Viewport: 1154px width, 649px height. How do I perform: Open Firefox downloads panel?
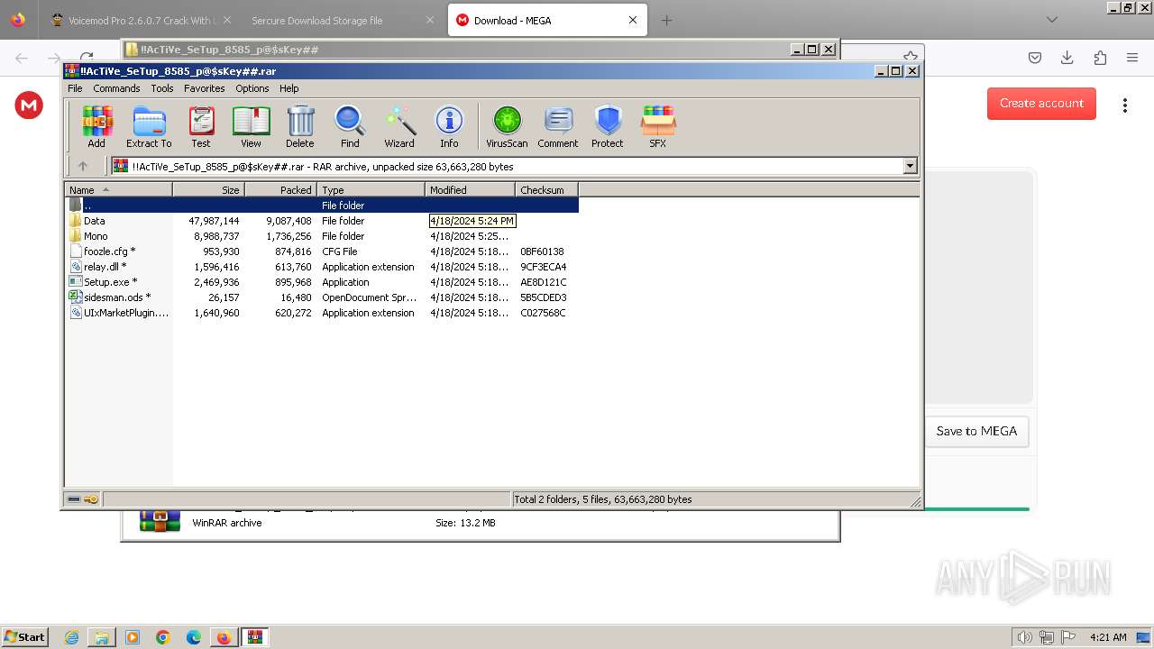1067,58
